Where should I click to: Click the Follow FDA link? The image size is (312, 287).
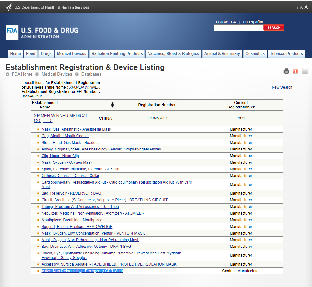click(226, 22)
